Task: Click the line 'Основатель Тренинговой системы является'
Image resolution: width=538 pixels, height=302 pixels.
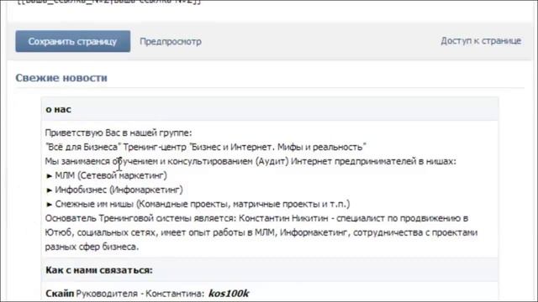Action: pyautogui.click(x=256, y=218)
